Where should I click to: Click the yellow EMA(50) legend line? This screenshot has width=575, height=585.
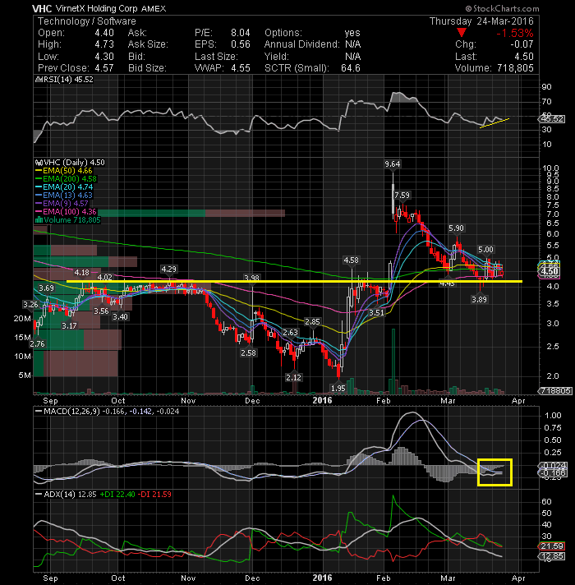click(x=39, y=171)
